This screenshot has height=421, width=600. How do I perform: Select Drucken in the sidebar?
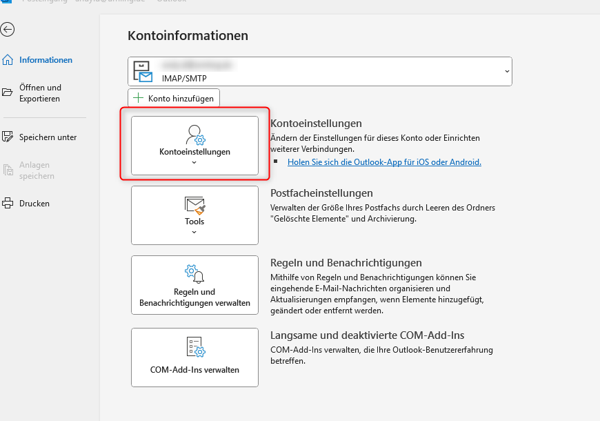34,204
